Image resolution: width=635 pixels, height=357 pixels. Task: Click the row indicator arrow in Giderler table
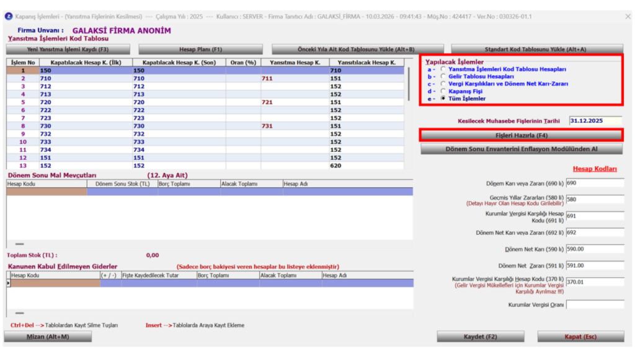pyautogui.click(x=9, y=283)
